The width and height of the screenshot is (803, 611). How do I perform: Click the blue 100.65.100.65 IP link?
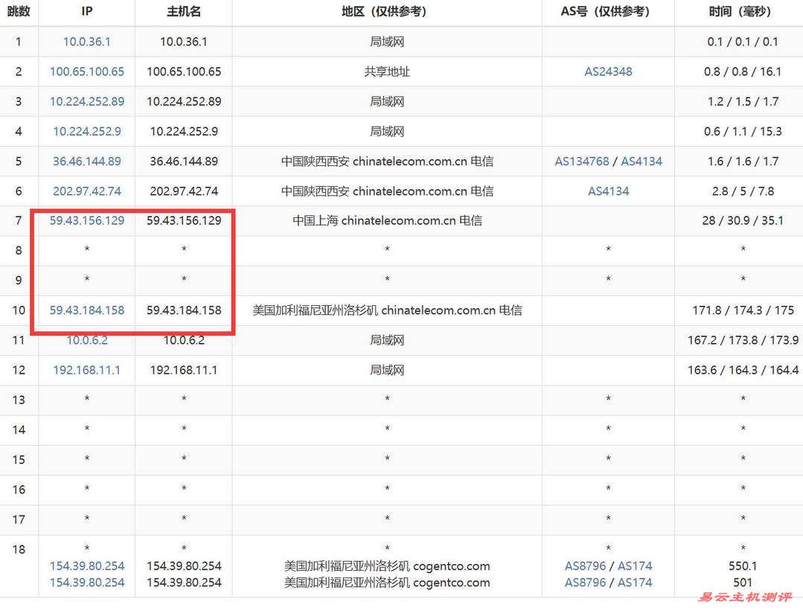(86, 71)
